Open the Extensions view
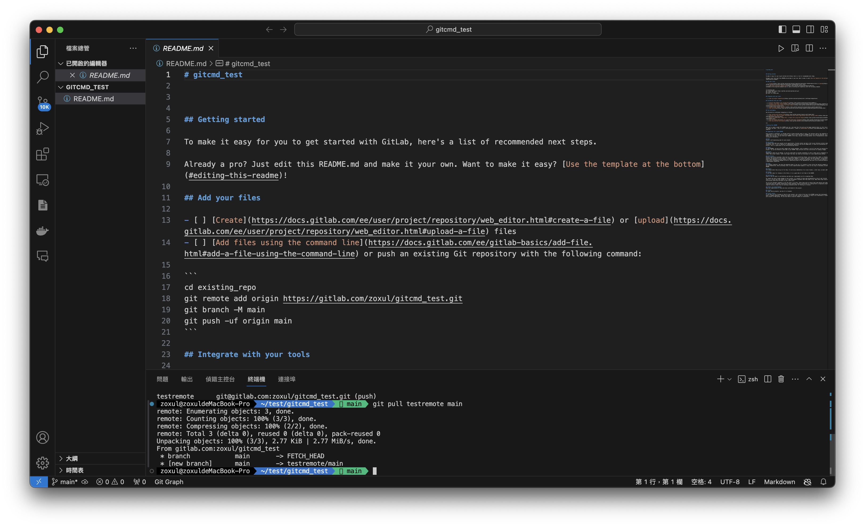The width and height of the screenshot is (865, 527). pyautogui.click(x=43, y=154)
